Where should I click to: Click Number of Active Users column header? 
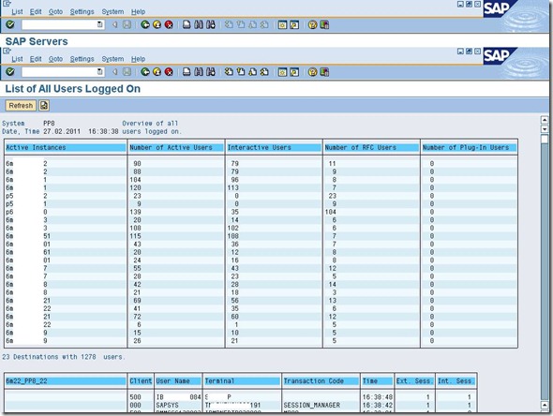pyautogui.click(x=176, y=147)
